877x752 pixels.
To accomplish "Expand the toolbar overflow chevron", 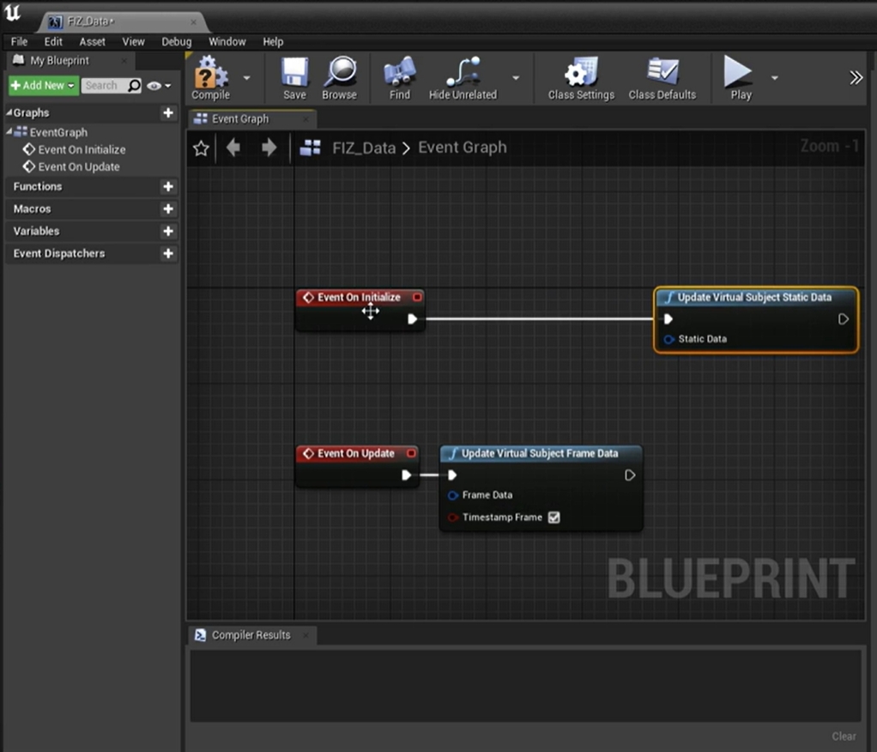I will [x=856, y=78].
